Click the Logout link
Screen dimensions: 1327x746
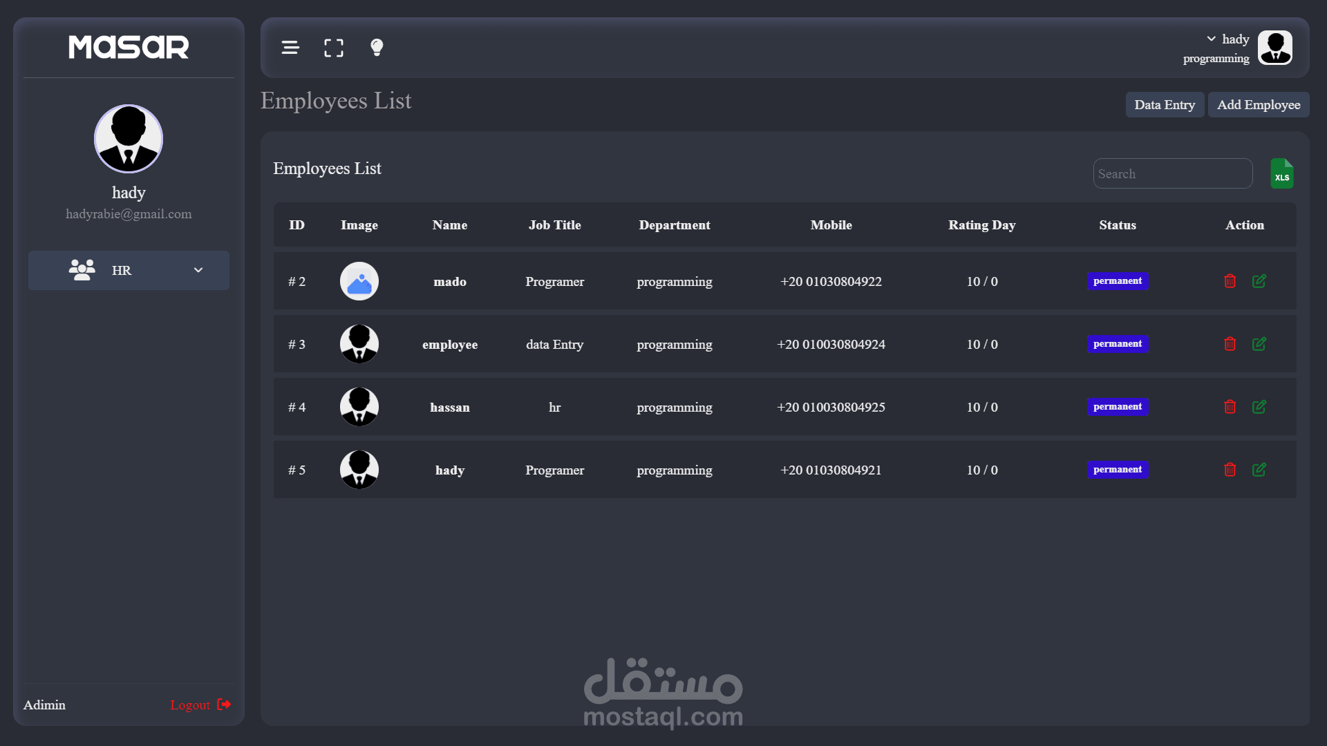(190, 705)
